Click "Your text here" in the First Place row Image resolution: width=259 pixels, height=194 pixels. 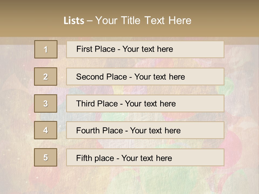[148, 49]
